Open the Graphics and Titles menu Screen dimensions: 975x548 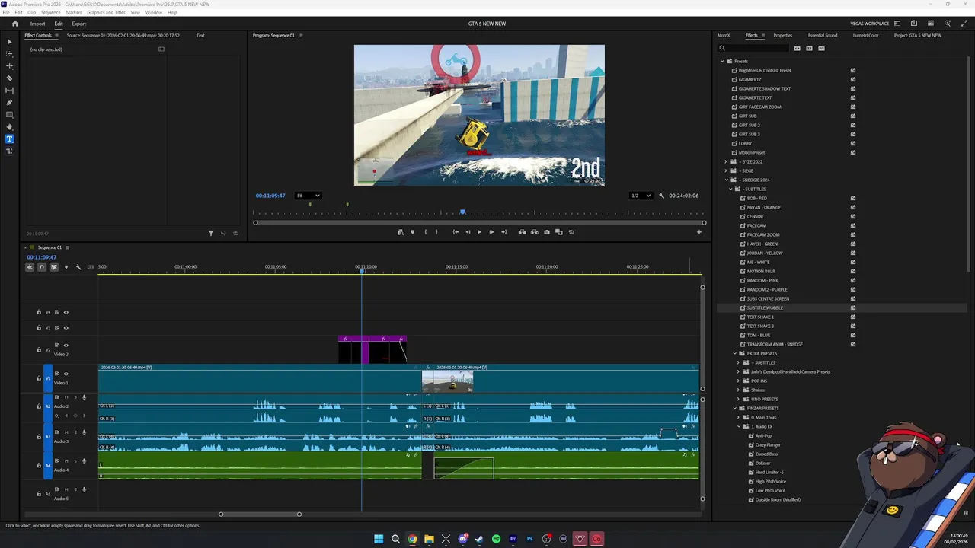coord(107,13)
